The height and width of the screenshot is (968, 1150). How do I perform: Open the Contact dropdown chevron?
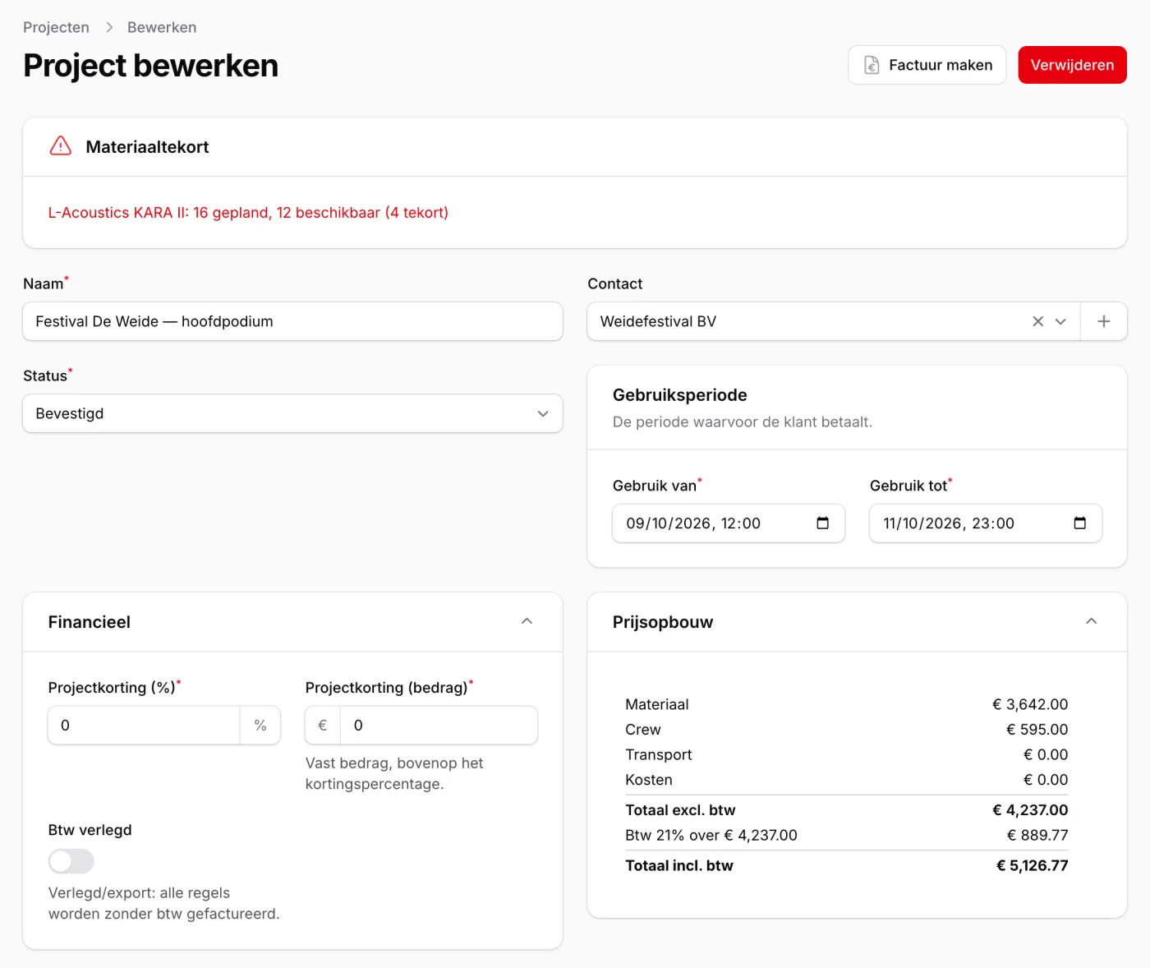1060,321
